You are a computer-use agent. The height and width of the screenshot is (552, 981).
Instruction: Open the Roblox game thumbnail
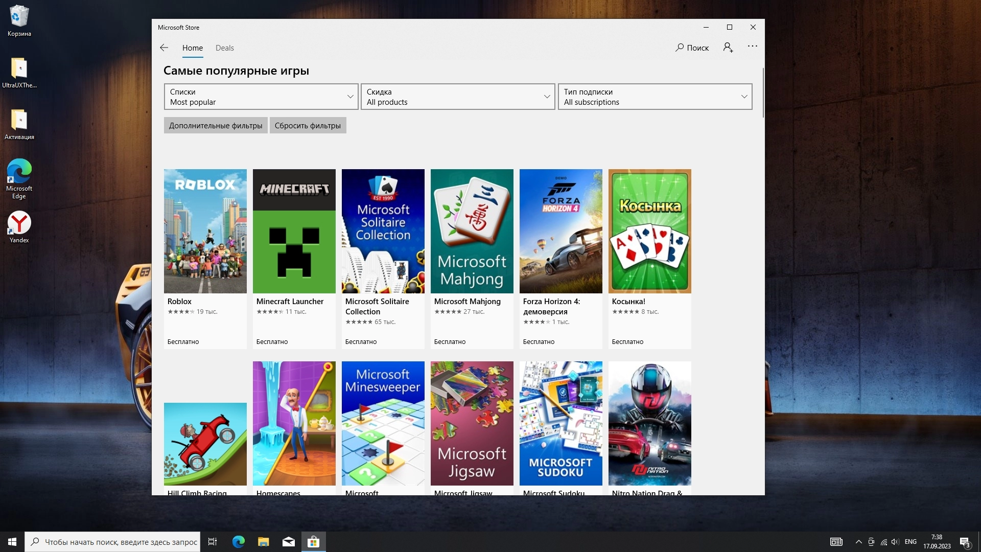click(x=205, y=231)
